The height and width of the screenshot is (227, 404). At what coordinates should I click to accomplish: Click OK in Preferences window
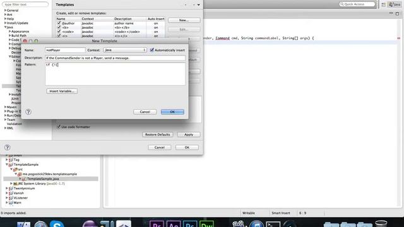tap(187, 148)
